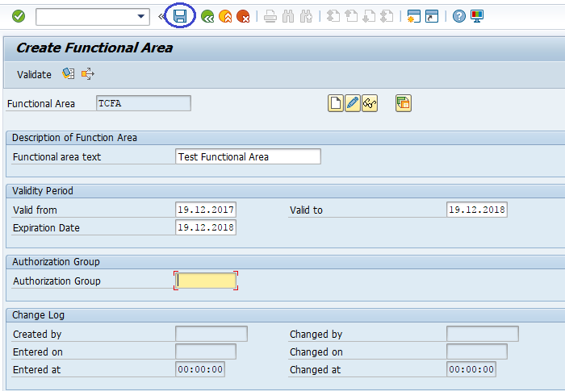
Task: Click the Create blank-page icon
Action: (336, 103)
